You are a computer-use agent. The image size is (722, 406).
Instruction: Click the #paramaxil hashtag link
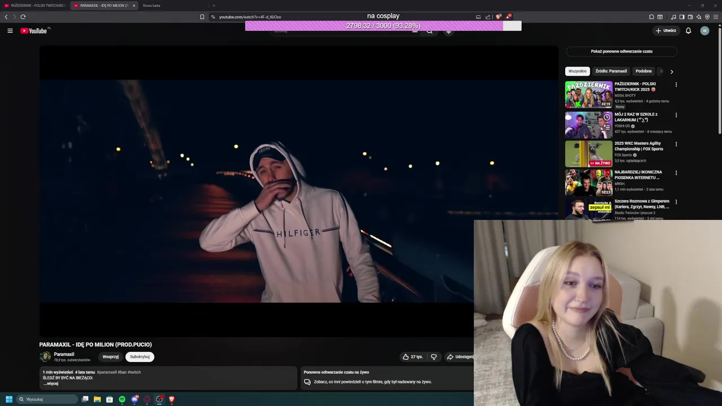(107, 372)
